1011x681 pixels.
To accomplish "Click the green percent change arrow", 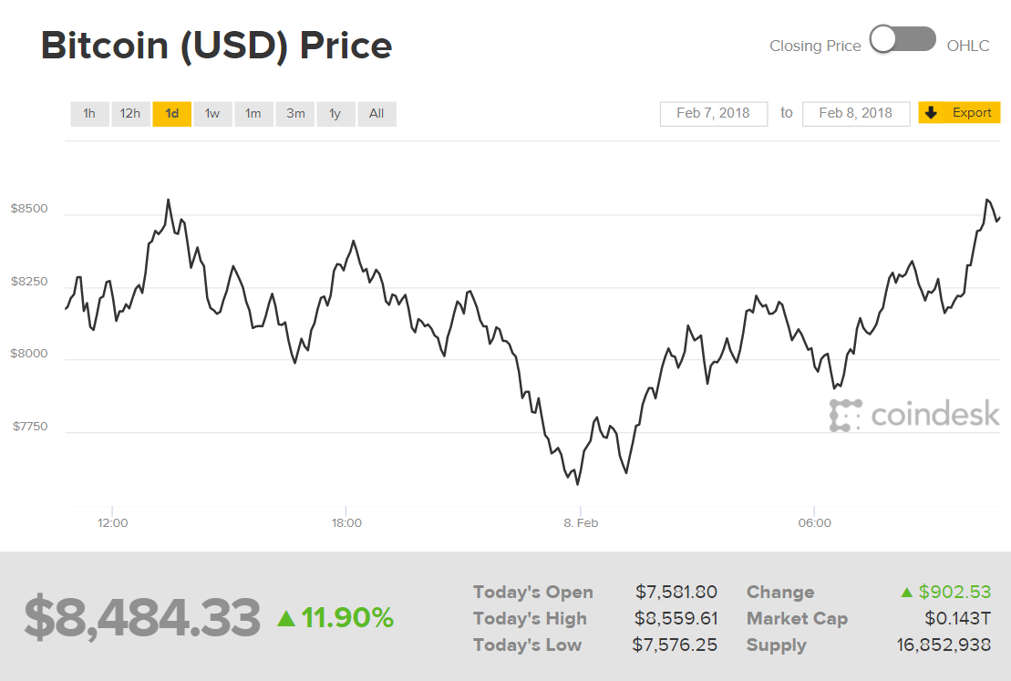I will pyautogui.click(x=286, y=619).
